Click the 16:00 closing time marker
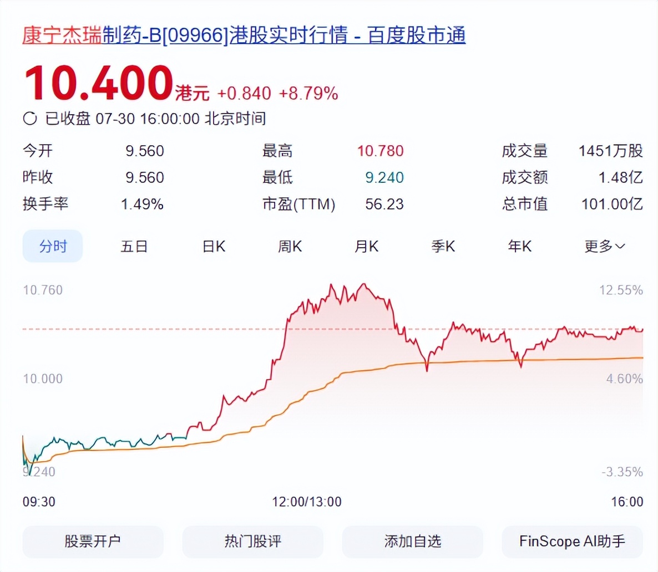The width and height of the screenshot is (658, 572). 627,502
